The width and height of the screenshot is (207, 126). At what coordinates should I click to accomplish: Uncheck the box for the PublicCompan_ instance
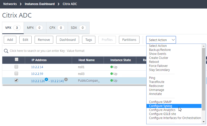pos(16,80)
